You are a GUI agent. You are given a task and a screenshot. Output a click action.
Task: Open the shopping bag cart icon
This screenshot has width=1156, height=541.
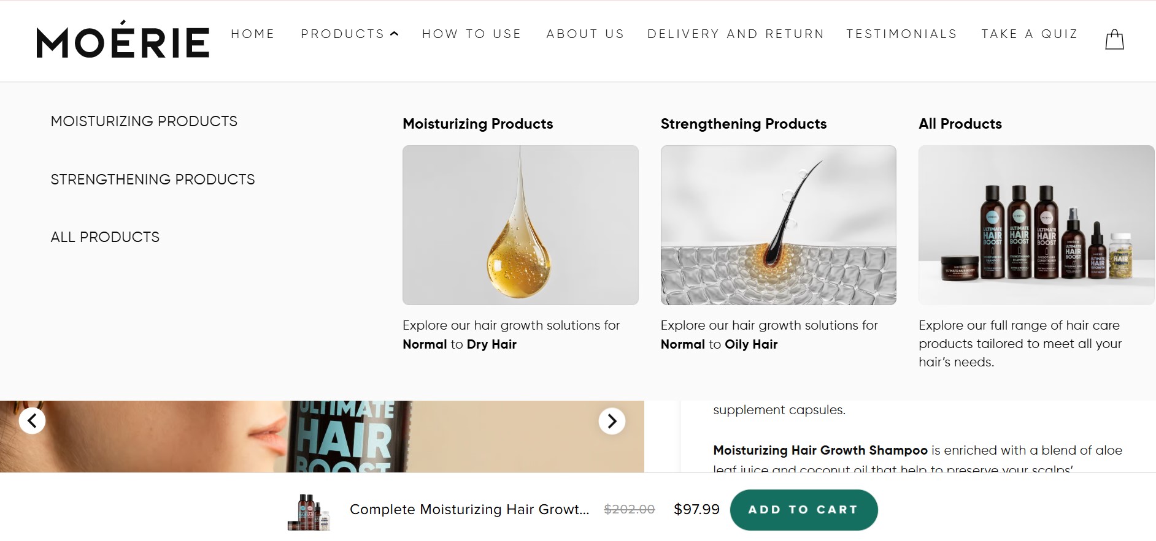click(1114, 40)
